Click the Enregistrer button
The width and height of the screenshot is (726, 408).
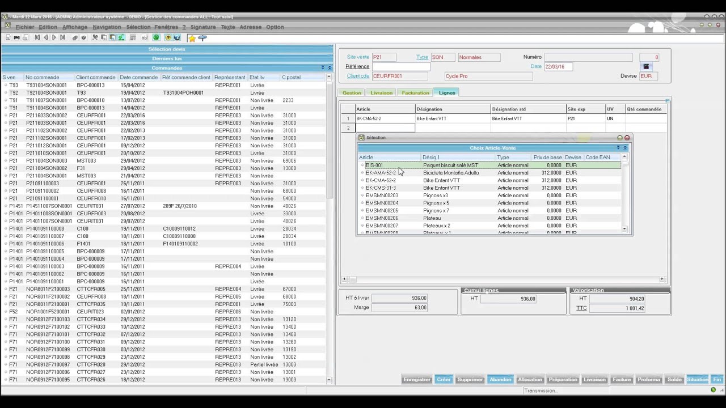[417, 380]
